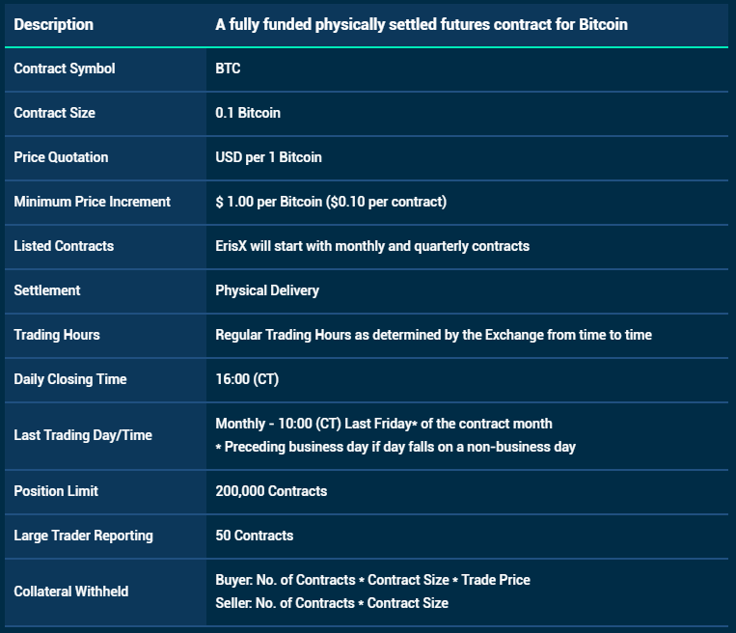Click USD per 1 Bitcoin text
Image resolution: width=736 pixels, height=633 pixels.
point(268,157)
